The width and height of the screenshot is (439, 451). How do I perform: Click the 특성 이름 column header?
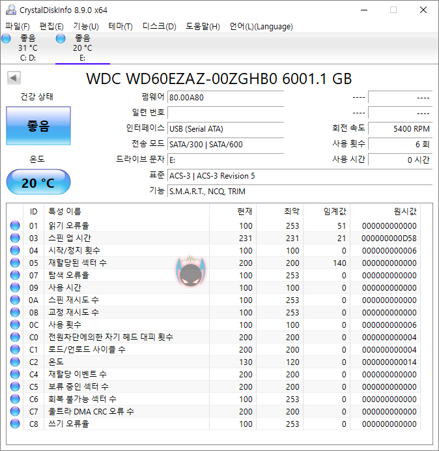pyautogui.click(x=126, y=211)
